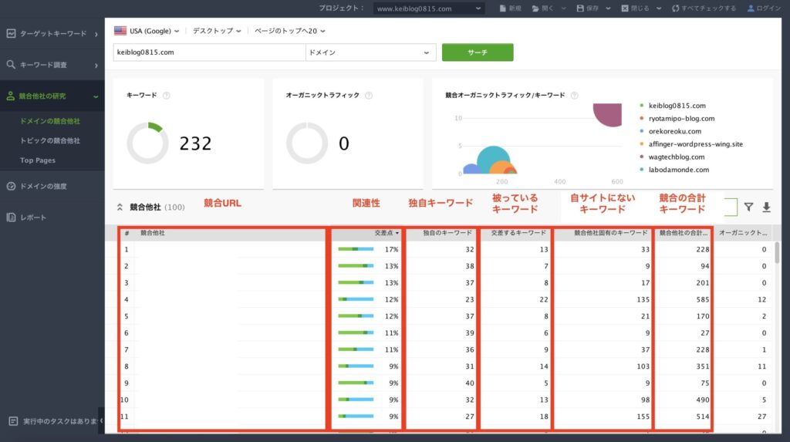Click the 保存 save button
This screenshot has width=790, height=442.
[x=587, y=8]
